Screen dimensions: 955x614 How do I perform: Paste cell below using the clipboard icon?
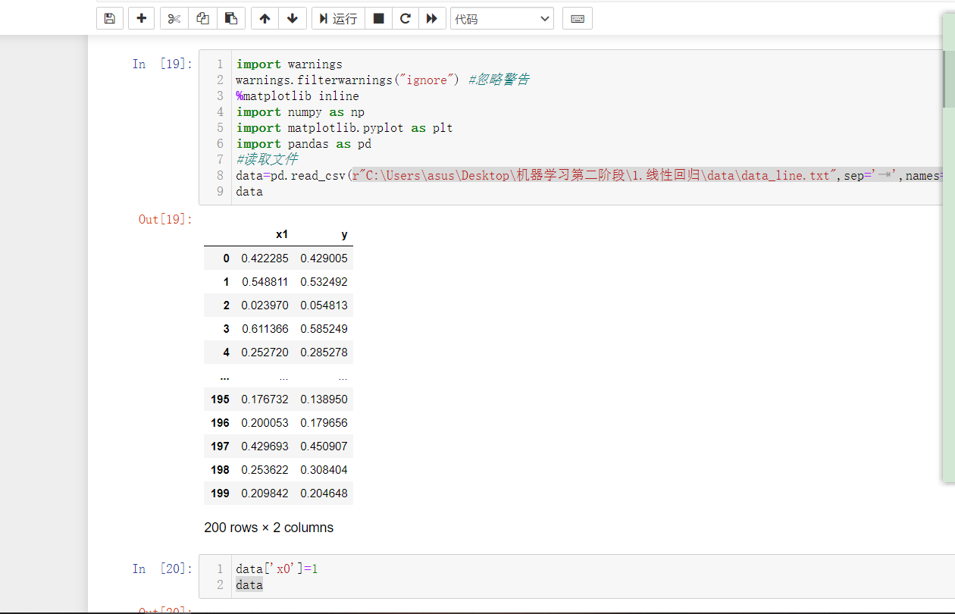click(x=231, y=18)
